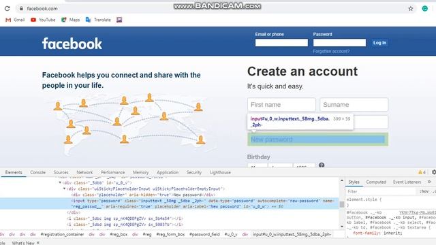Viewport: 436px width, 245px height.
Task: Open the Security tab
Action: coord(193,172)
